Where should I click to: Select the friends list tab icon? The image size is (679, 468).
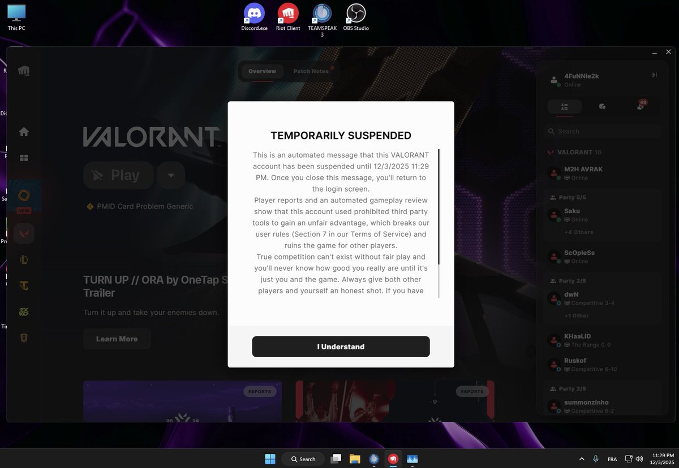click(x=564, y=106)
